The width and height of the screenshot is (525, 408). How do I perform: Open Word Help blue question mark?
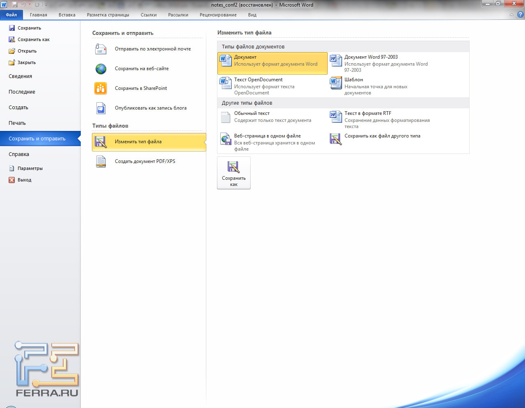click(520, 15)
